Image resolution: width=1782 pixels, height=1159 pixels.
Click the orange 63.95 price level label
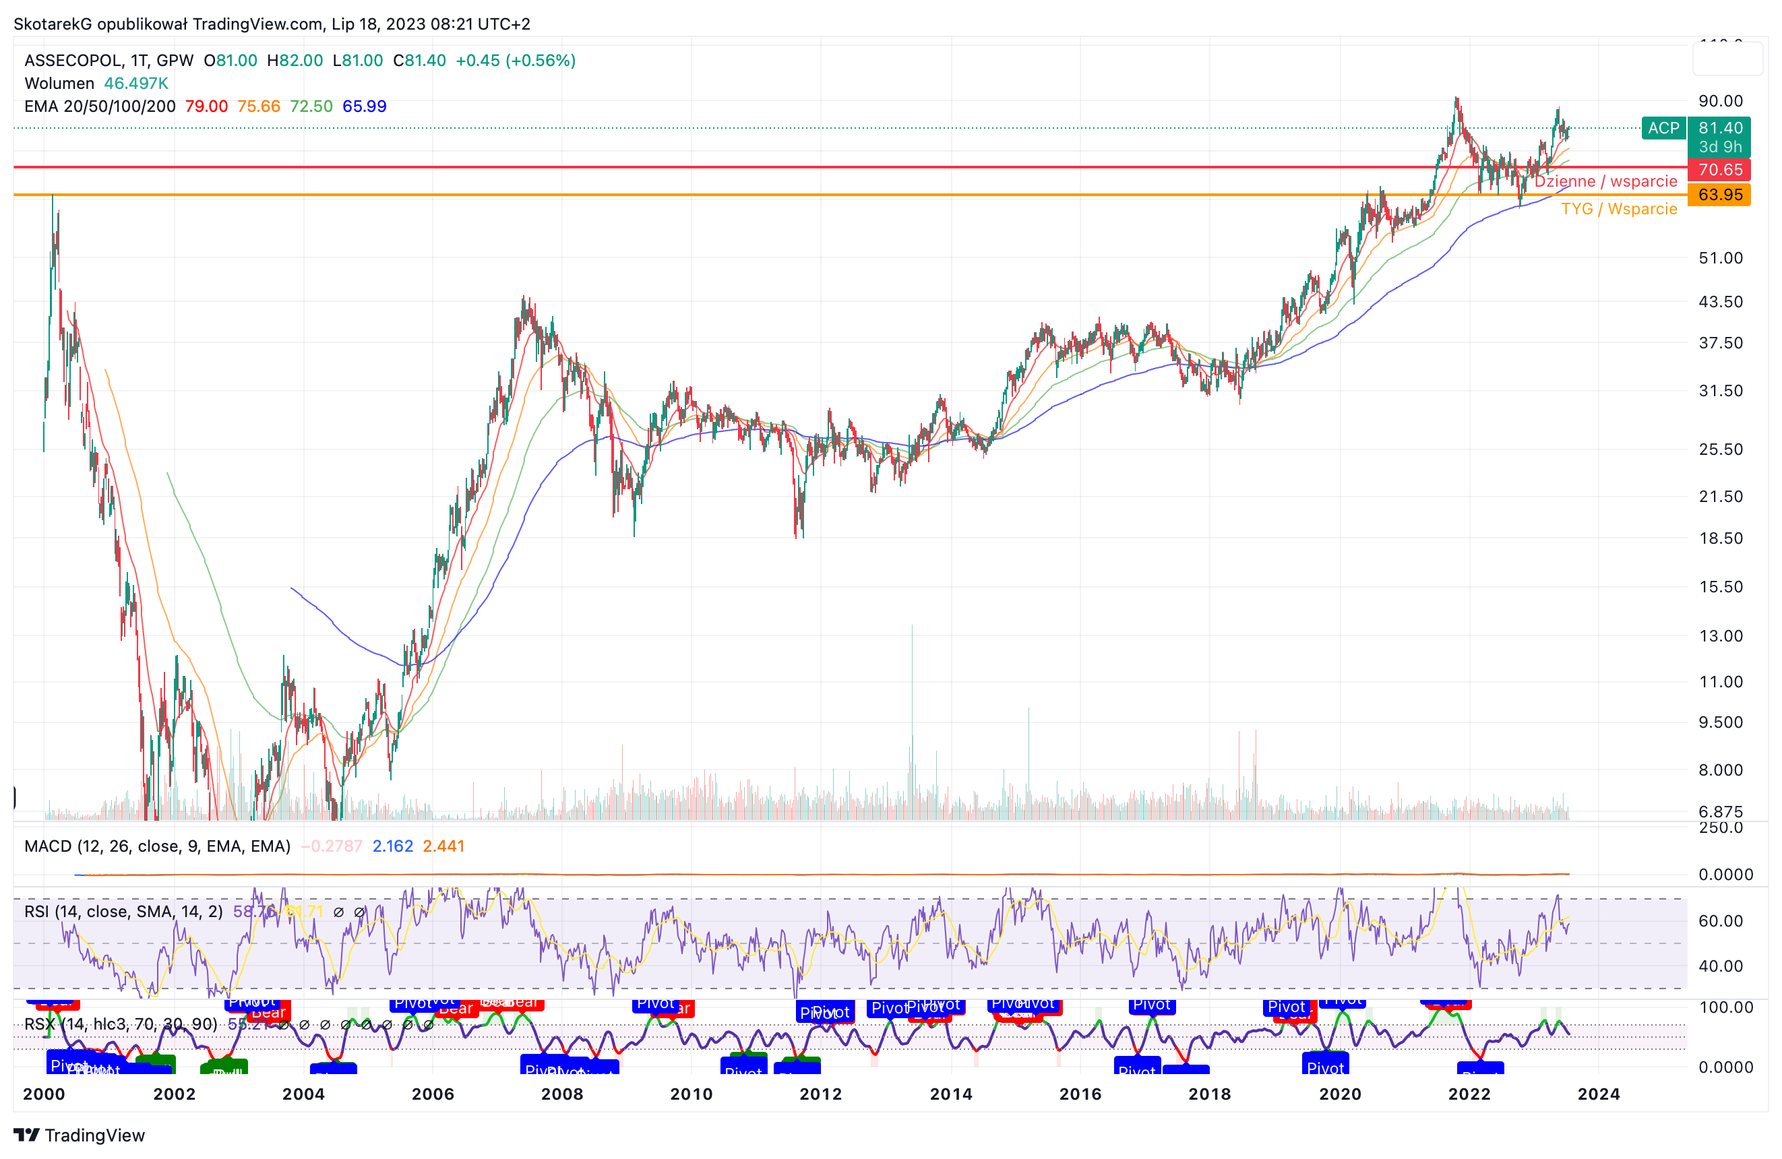coord(1719,195)
